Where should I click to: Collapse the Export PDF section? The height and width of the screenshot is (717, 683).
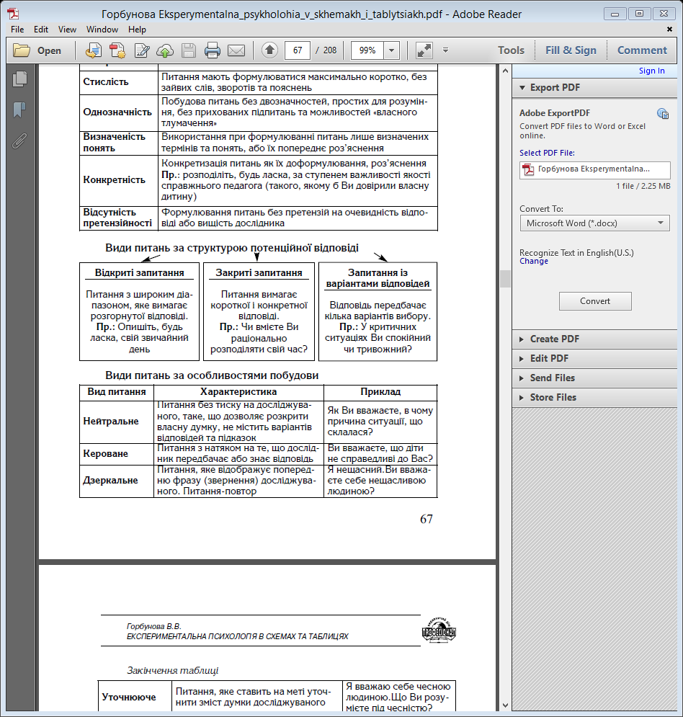click(x=554, y=87)
